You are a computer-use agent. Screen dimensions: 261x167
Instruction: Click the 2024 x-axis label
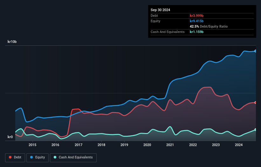pyautogui.click(x=239, y=145)
